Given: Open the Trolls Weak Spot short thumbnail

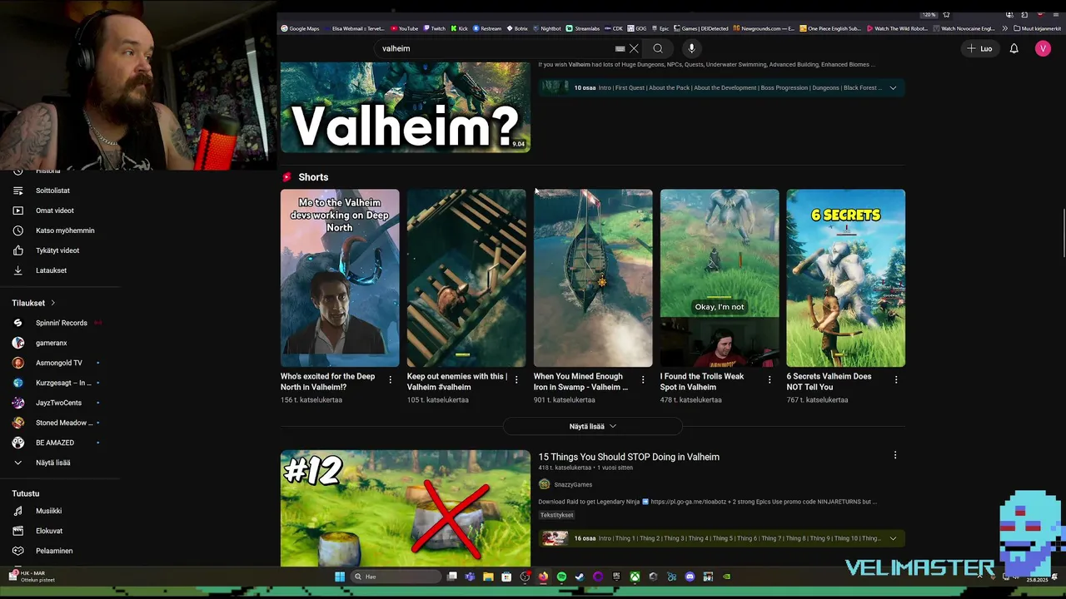Looking at the screenshot, I should click(720, 278).
